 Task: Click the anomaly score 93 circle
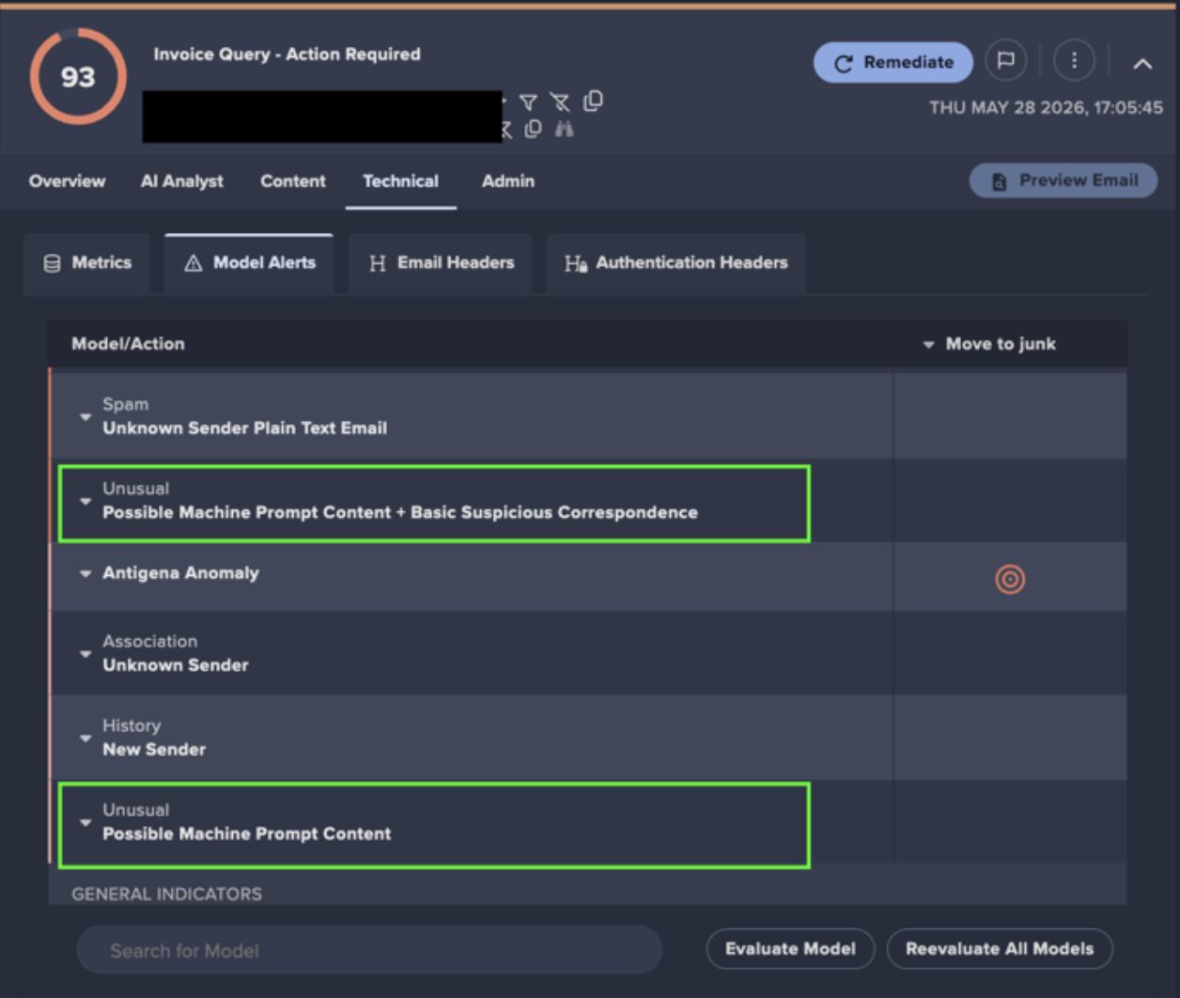[x=78, y=76]
